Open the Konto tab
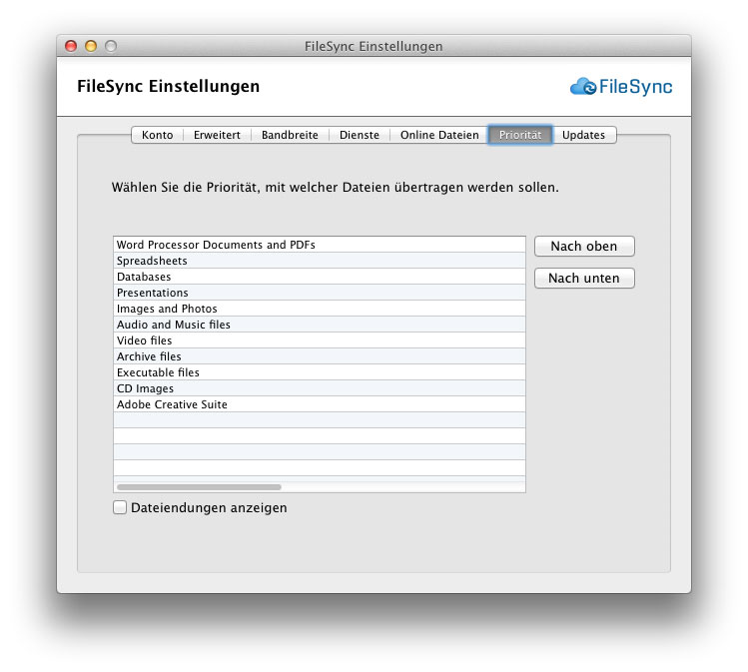This screenshot has height=672, width=748. (157, 135)
